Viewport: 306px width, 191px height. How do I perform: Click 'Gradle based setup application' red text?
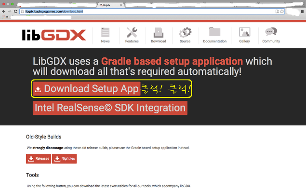[172, 61]
